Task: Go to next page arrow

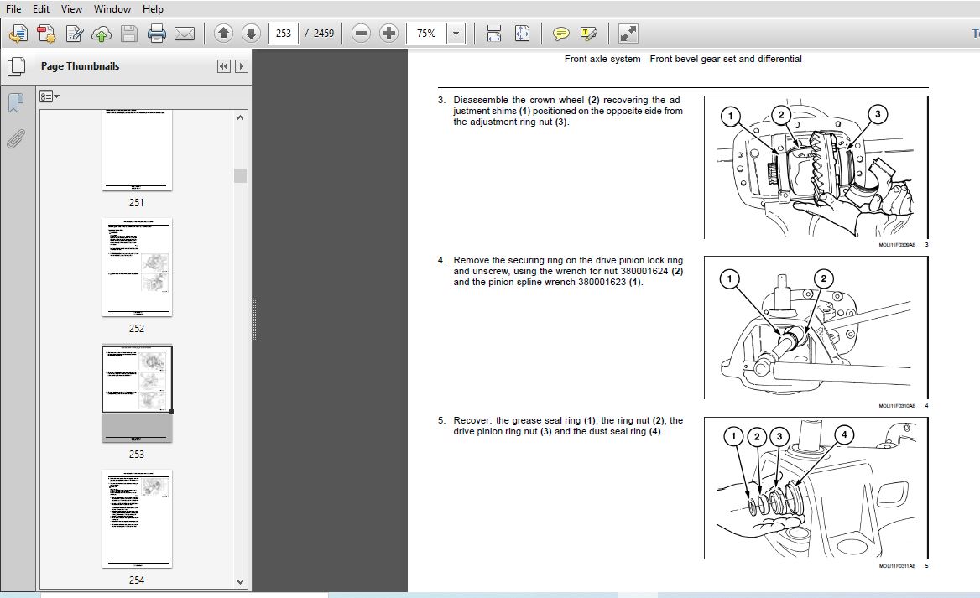Action: [x=251, y=34]
